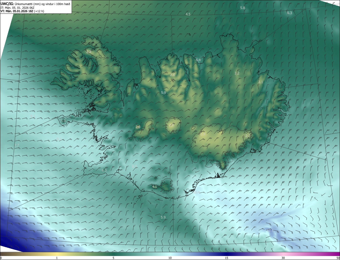Screen dimensions: 340x260
Task: Pick pink color above scale label 30
Action: pos(283,254)
